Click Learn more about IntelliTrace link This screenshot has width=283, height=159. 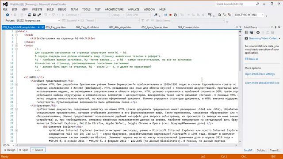[x=262, y=83]
